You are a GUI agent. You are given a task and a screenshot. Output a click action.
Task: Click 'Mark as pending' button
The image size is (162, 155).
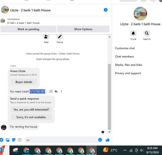(29, 29)
